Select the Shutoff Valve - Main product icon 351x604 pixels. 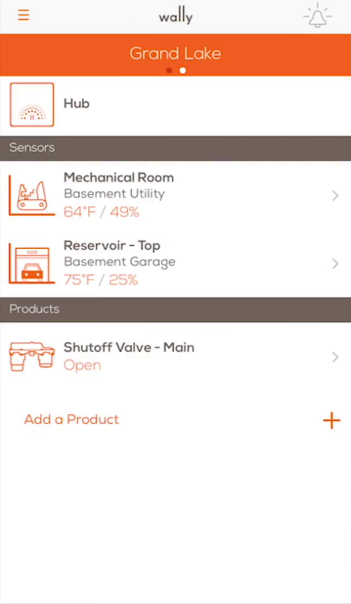[x=32, y=355]
